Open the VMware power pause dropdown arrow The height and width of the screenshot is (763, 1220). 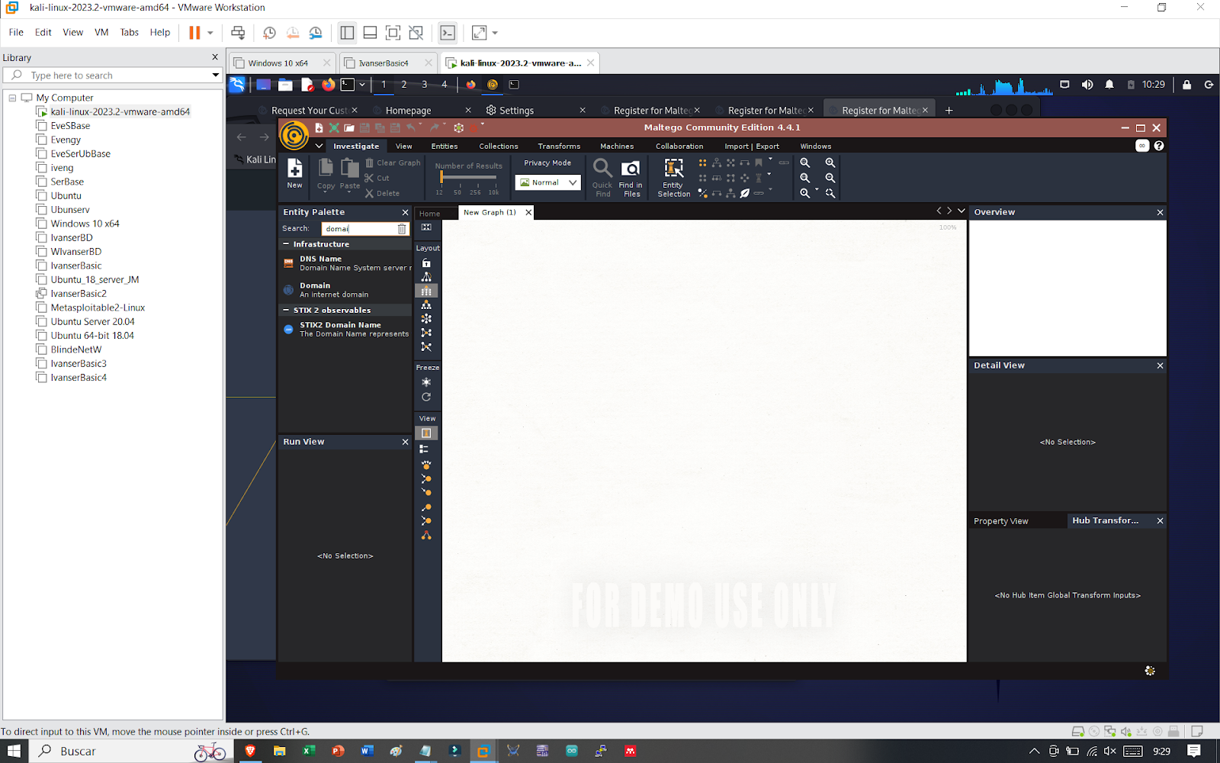click(x=210, y=33)
